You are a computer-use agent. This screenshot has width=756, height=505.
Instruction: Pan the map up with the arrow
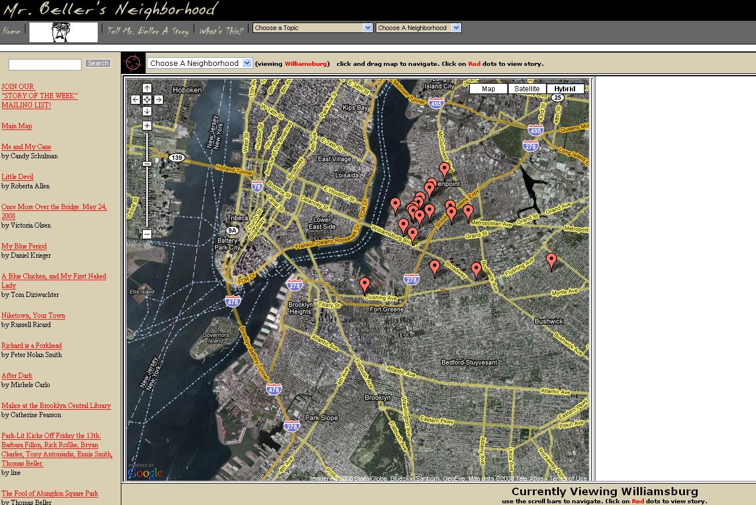pos(147,88)
